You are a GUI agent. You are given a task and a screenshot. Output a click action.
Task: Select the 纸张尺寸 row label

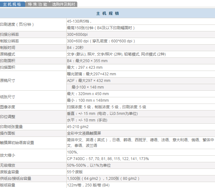[x=8, y=97]
